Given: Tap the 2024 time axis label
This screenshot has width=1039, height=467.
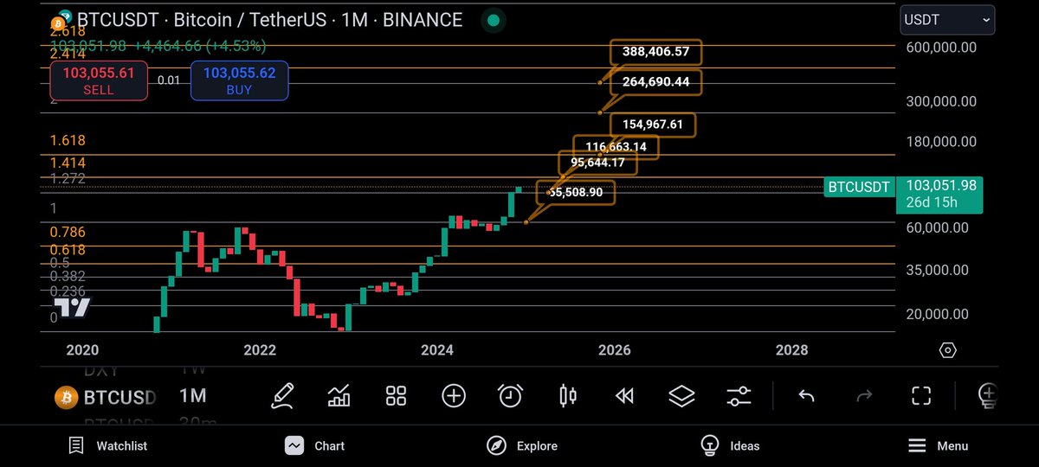Looking at the screenshot, I should point(437,350).
